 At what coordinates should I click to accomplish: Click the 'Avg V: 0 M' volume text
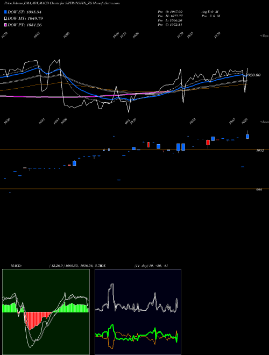(210, 11)
